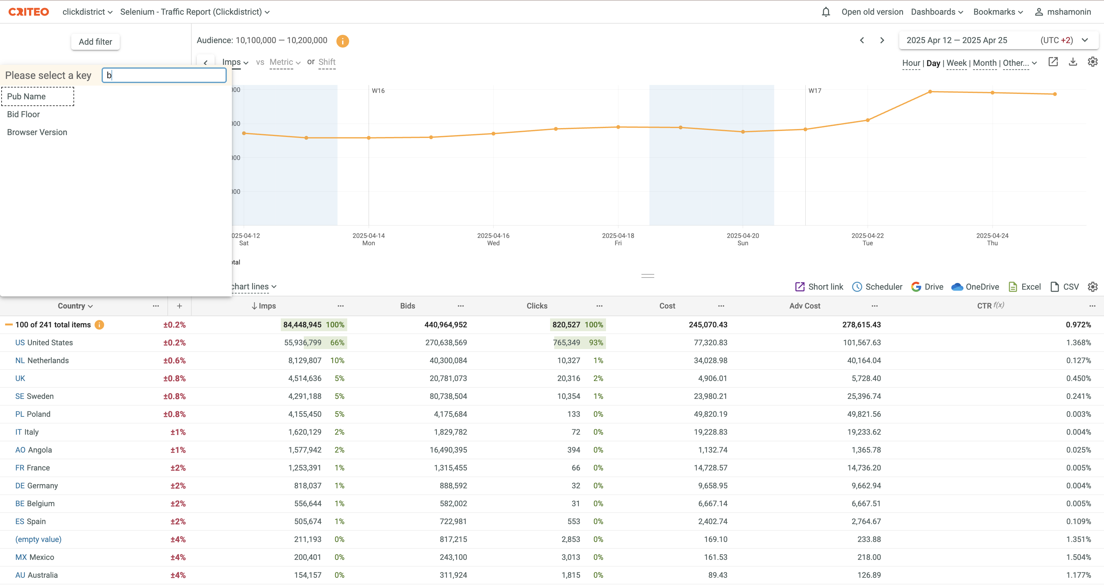
Task: Collapse the 100 of 241 total items row
Action: point(9,325)
